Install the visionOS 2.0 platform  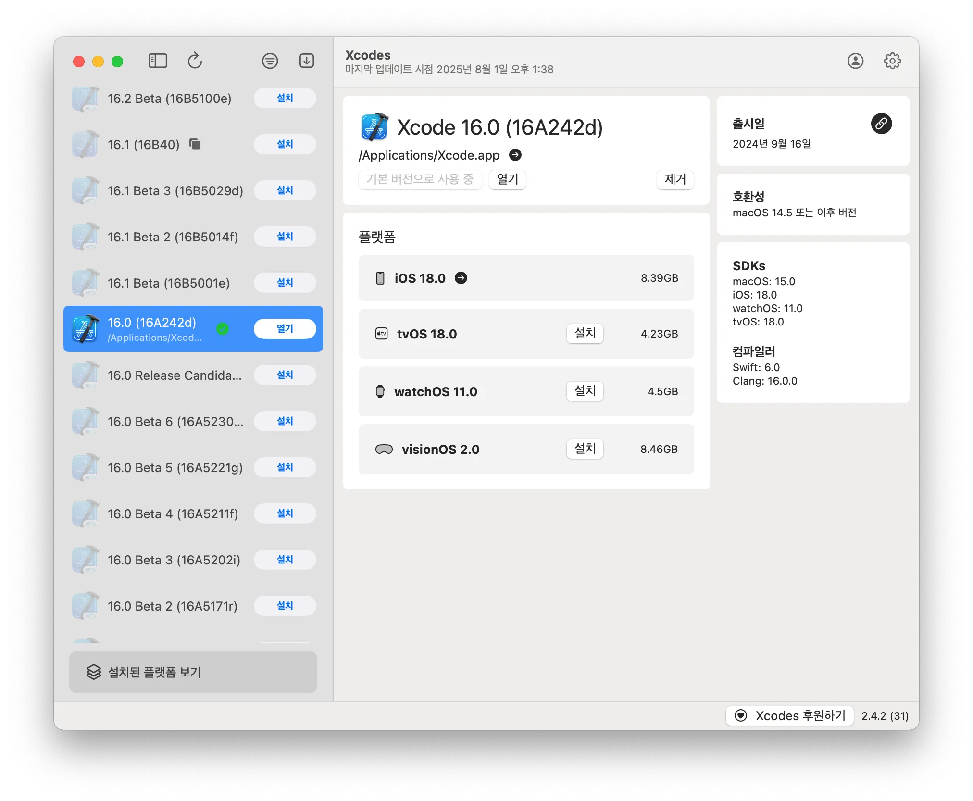(x=585, y=449)
